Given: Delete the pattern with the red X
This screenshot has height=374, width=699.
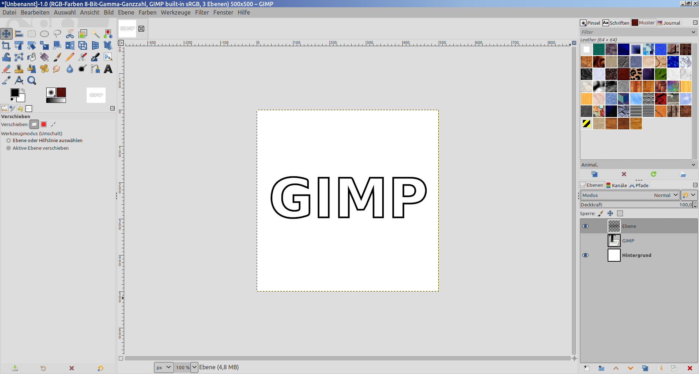Looking at the screenshot, I should [x=624, y=174].
